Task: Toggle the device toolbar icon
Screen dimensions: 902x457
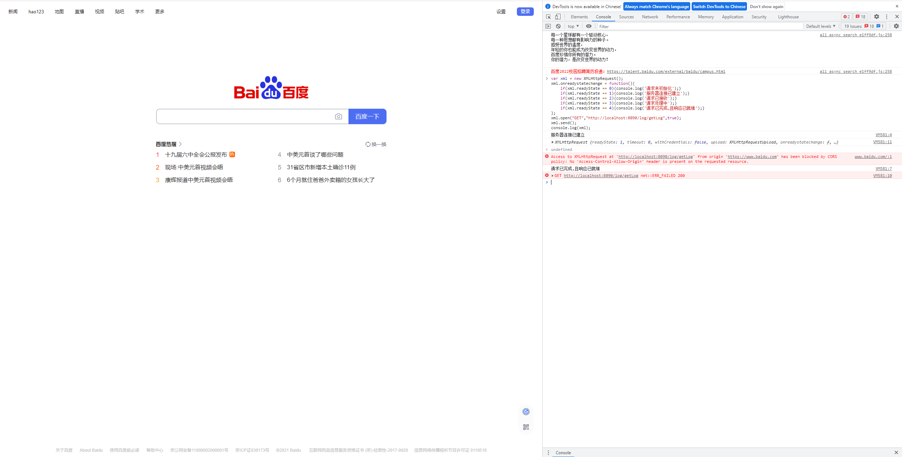Action: click(x=558, y=17)
